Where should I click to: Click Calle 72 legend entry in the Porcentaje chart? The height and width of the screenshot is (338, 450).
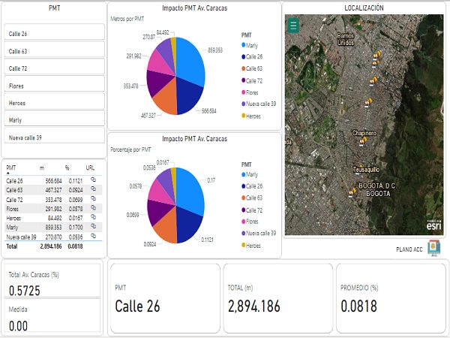pyautogui.click(x=252, y=210)
